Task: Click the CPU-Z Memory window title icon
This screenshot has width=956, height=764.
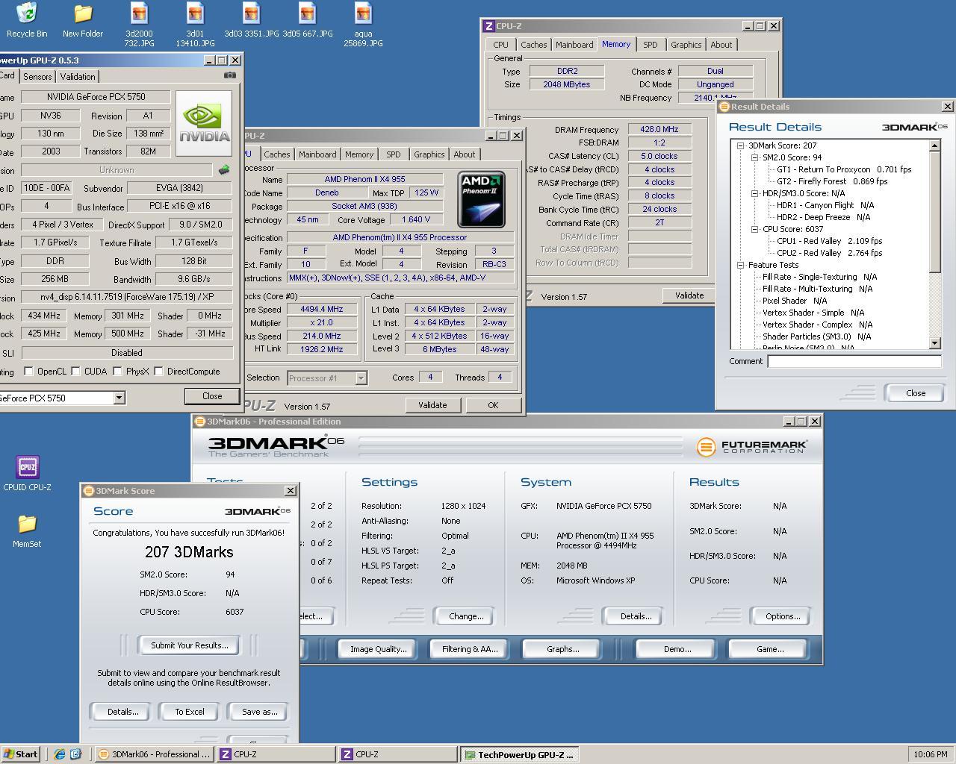Action: pos(489,25)
